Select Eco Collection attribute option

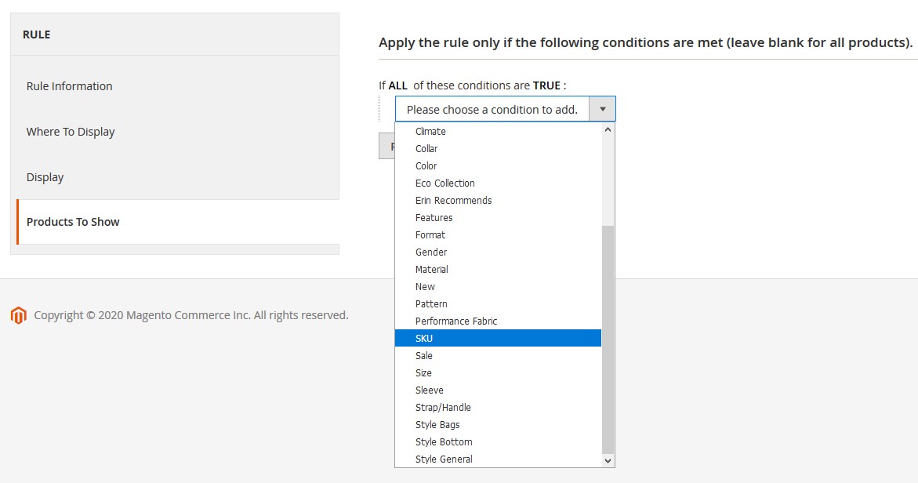tap(445, 183)
